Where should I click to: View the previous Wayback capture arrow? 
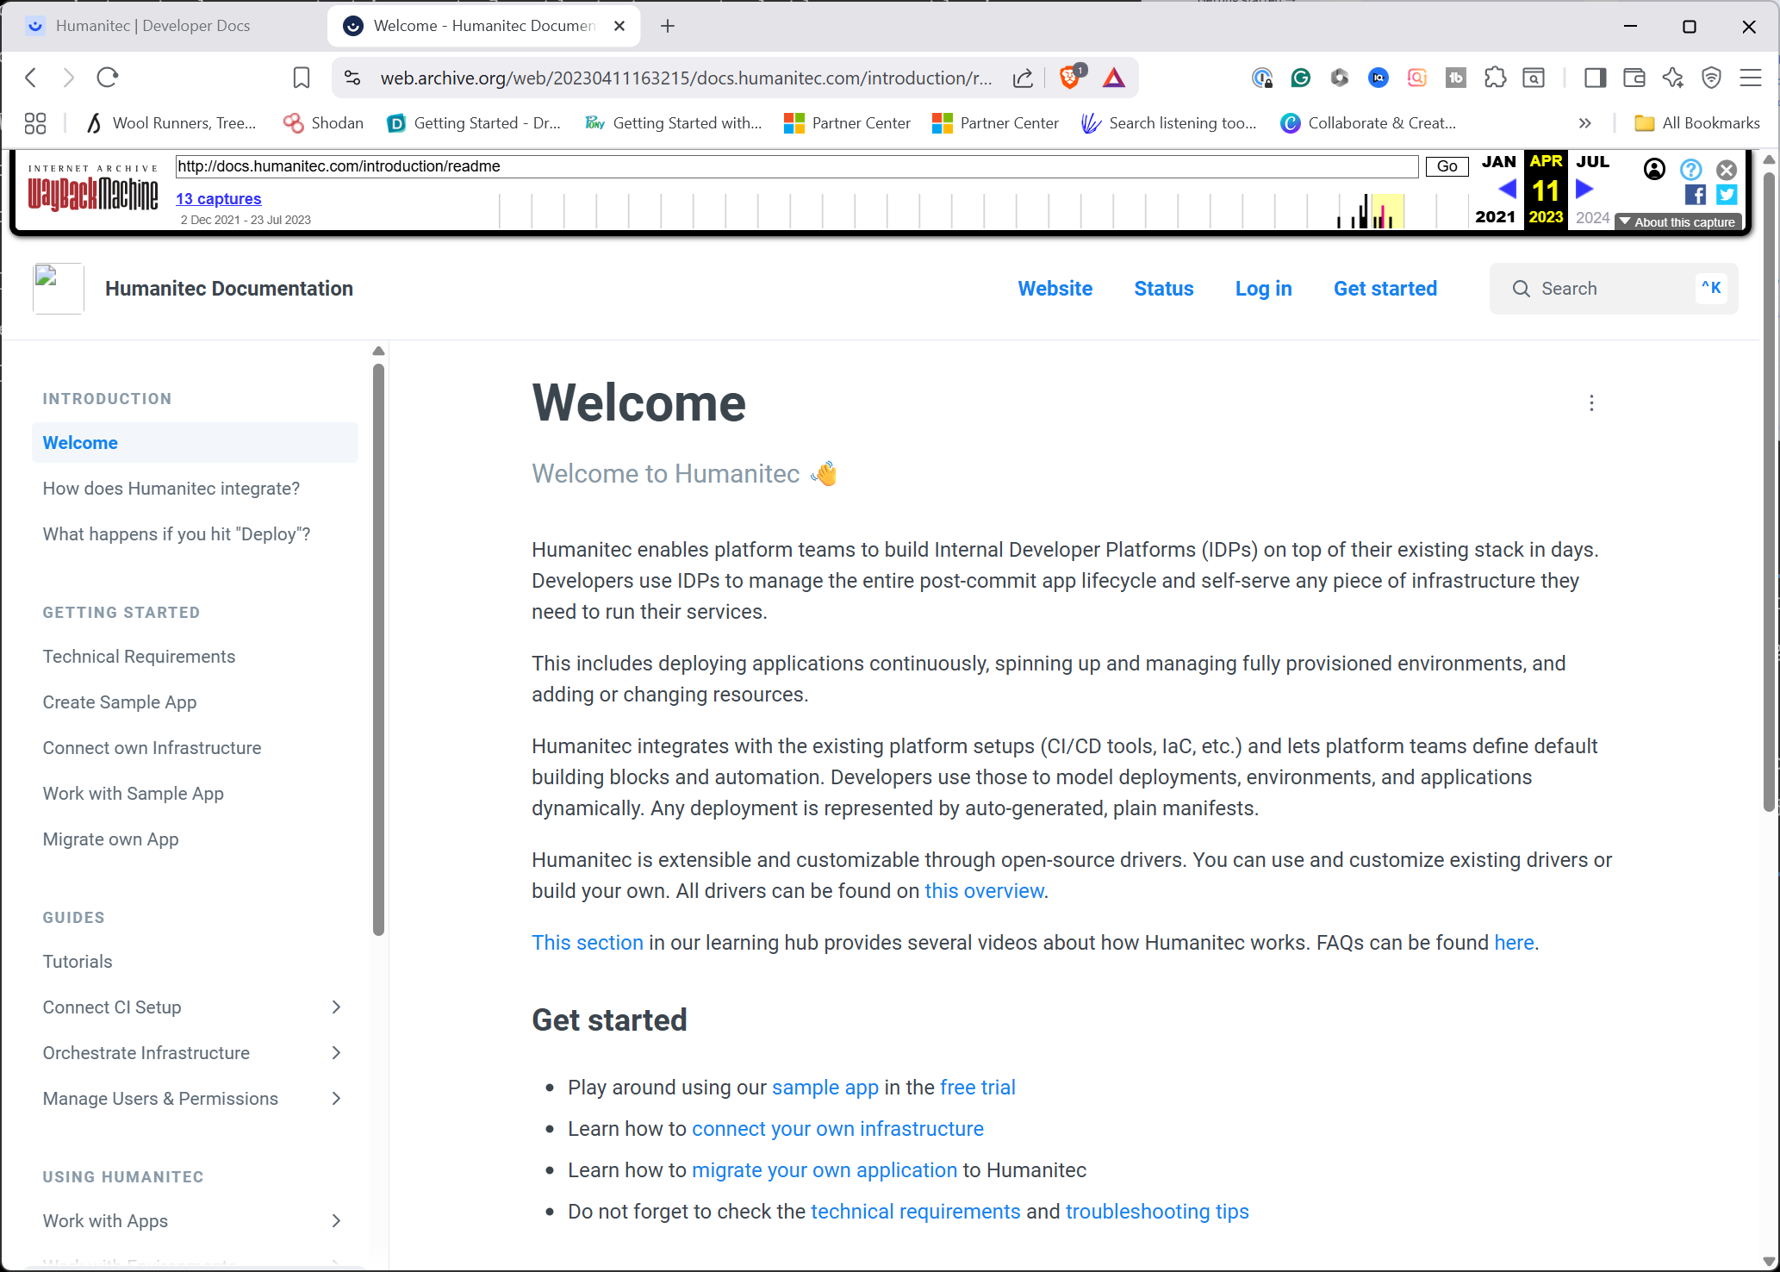tap(1507, 188)
